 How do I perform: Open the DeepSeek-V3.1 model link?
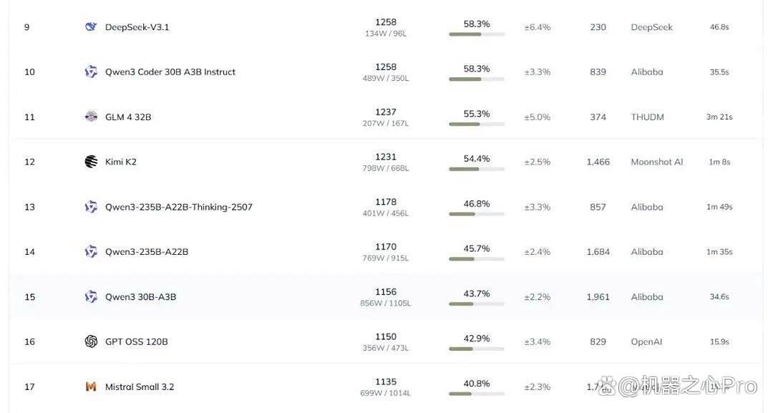point(137,27)
